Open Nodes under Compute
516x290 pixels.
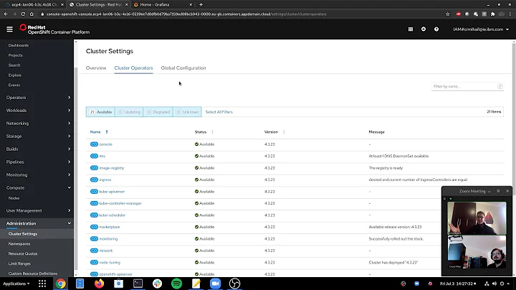(x=14, y=198)
